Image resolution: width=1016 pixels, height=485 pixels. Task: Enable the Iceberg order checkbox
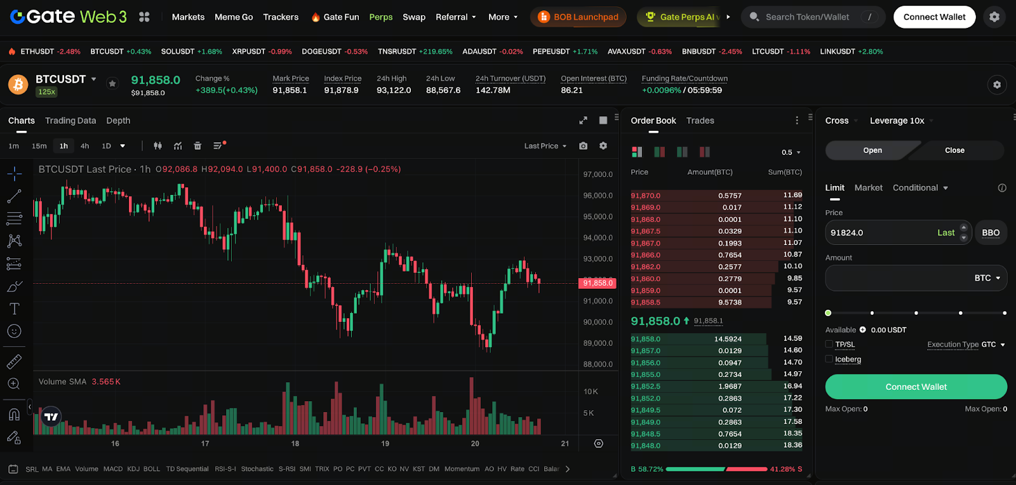pos(829,359)
